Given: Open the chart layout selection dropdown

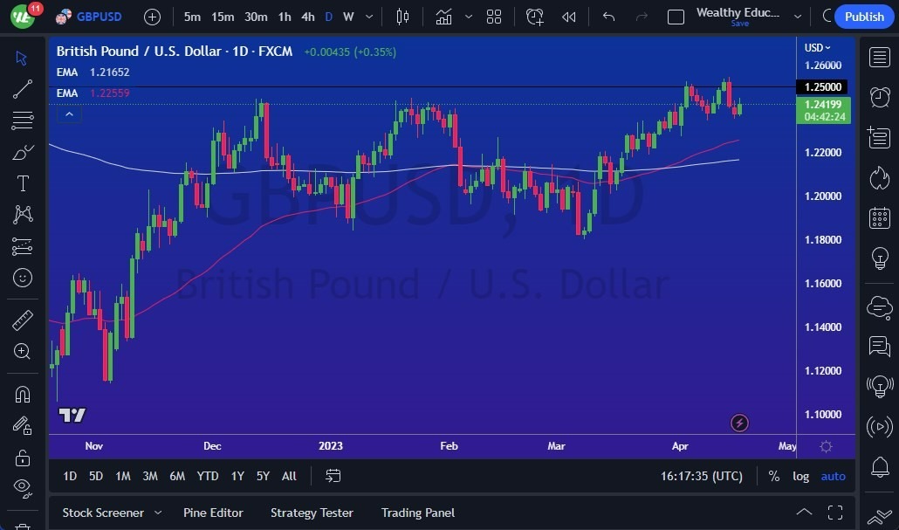Looking at the screenshot, I should (x=494, y=17).
